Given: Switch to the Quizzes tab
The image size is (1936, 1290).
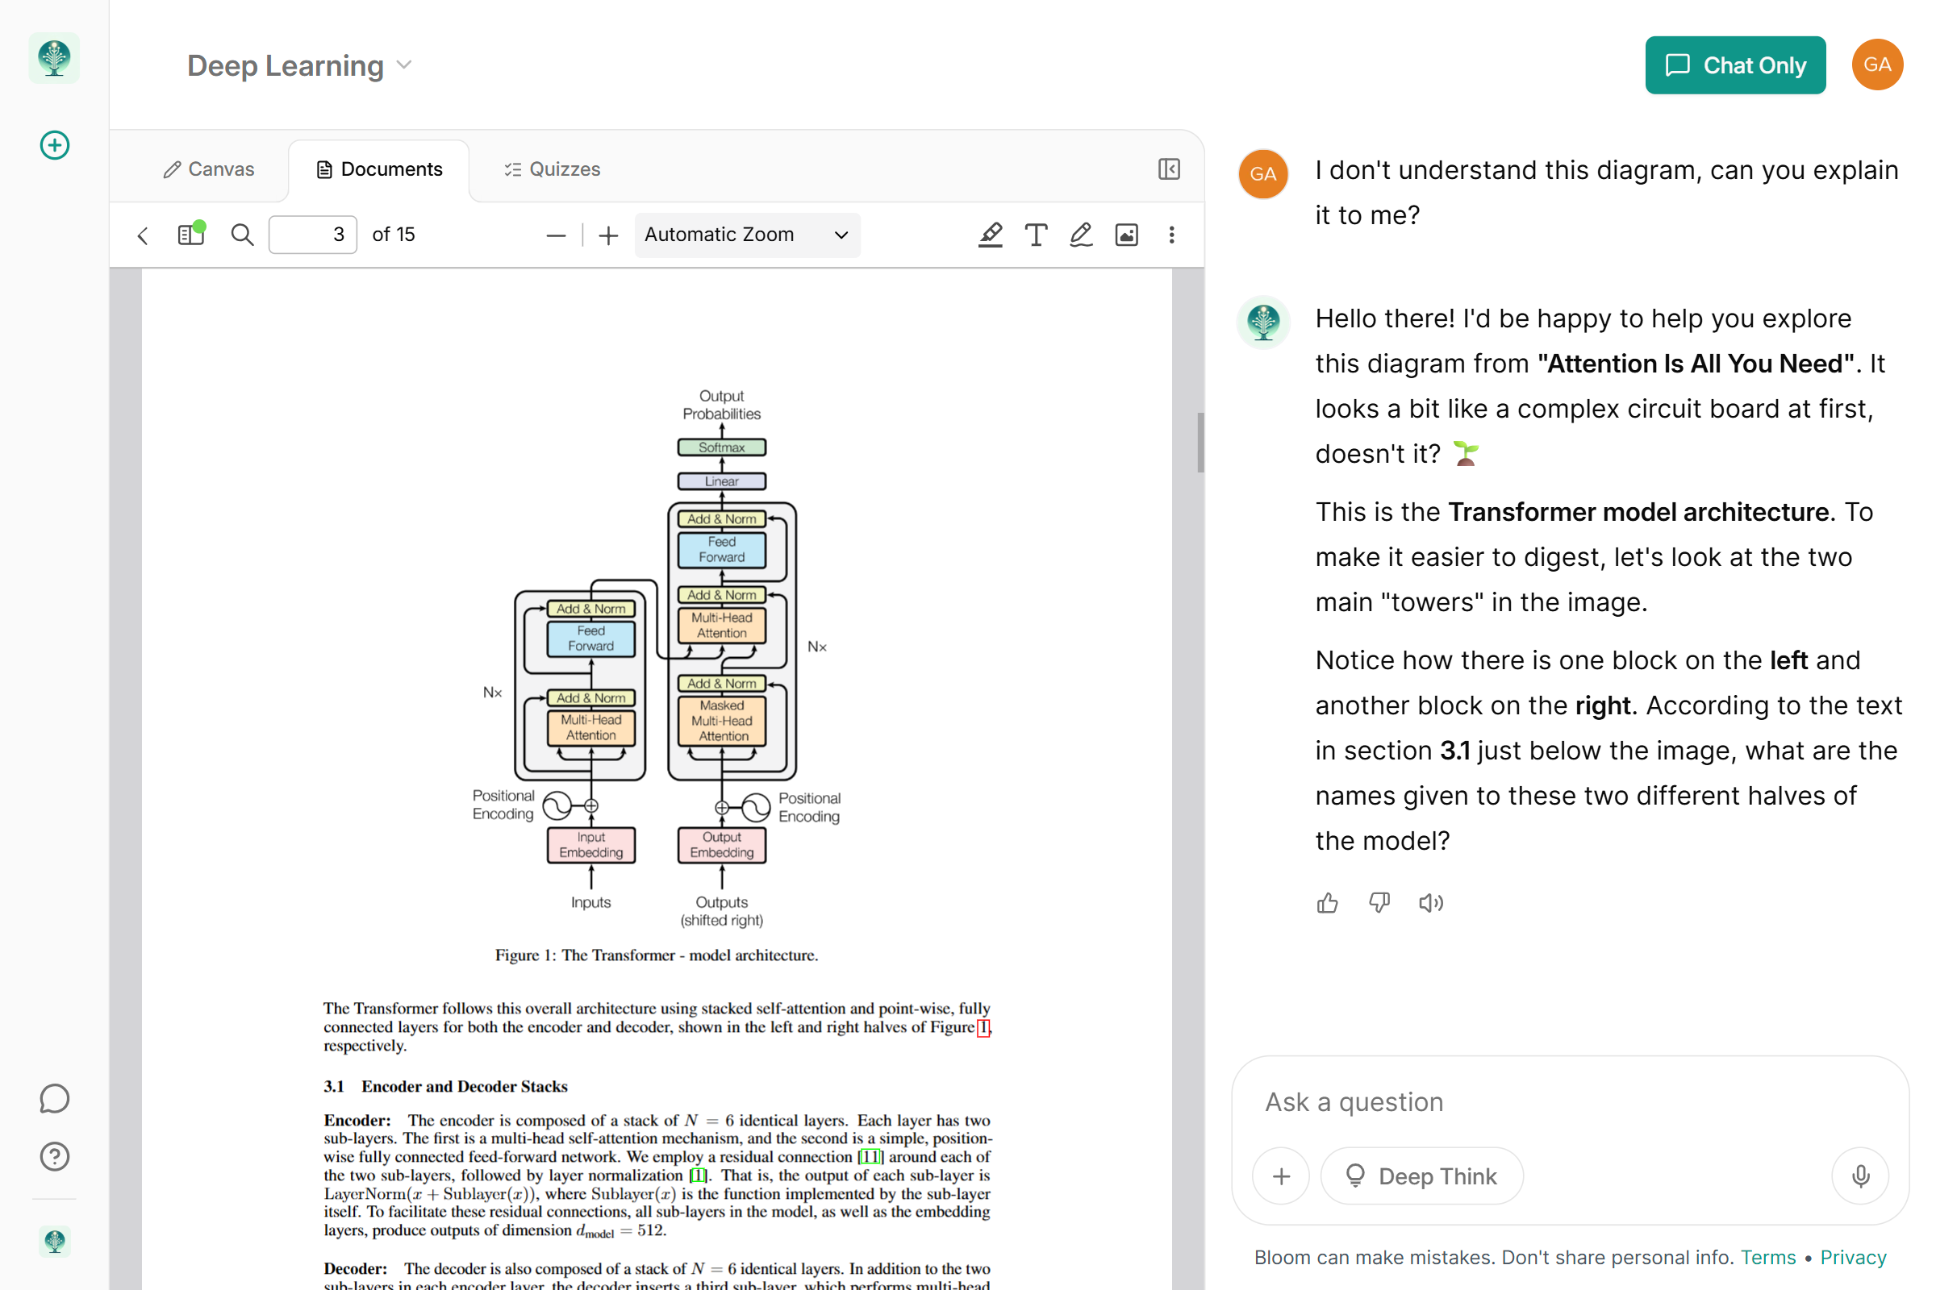Looking at the screenshot, I should tap(551, 169).
